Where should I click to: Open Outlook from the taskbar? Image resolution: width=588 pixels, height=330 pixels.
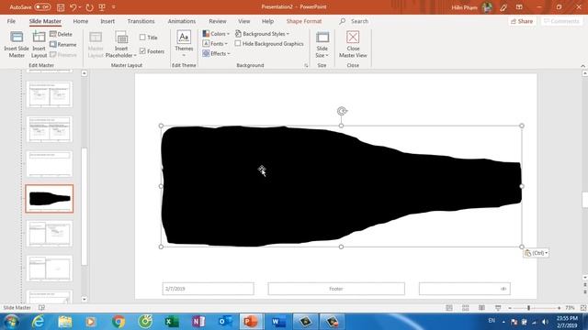tap(225, 322)
